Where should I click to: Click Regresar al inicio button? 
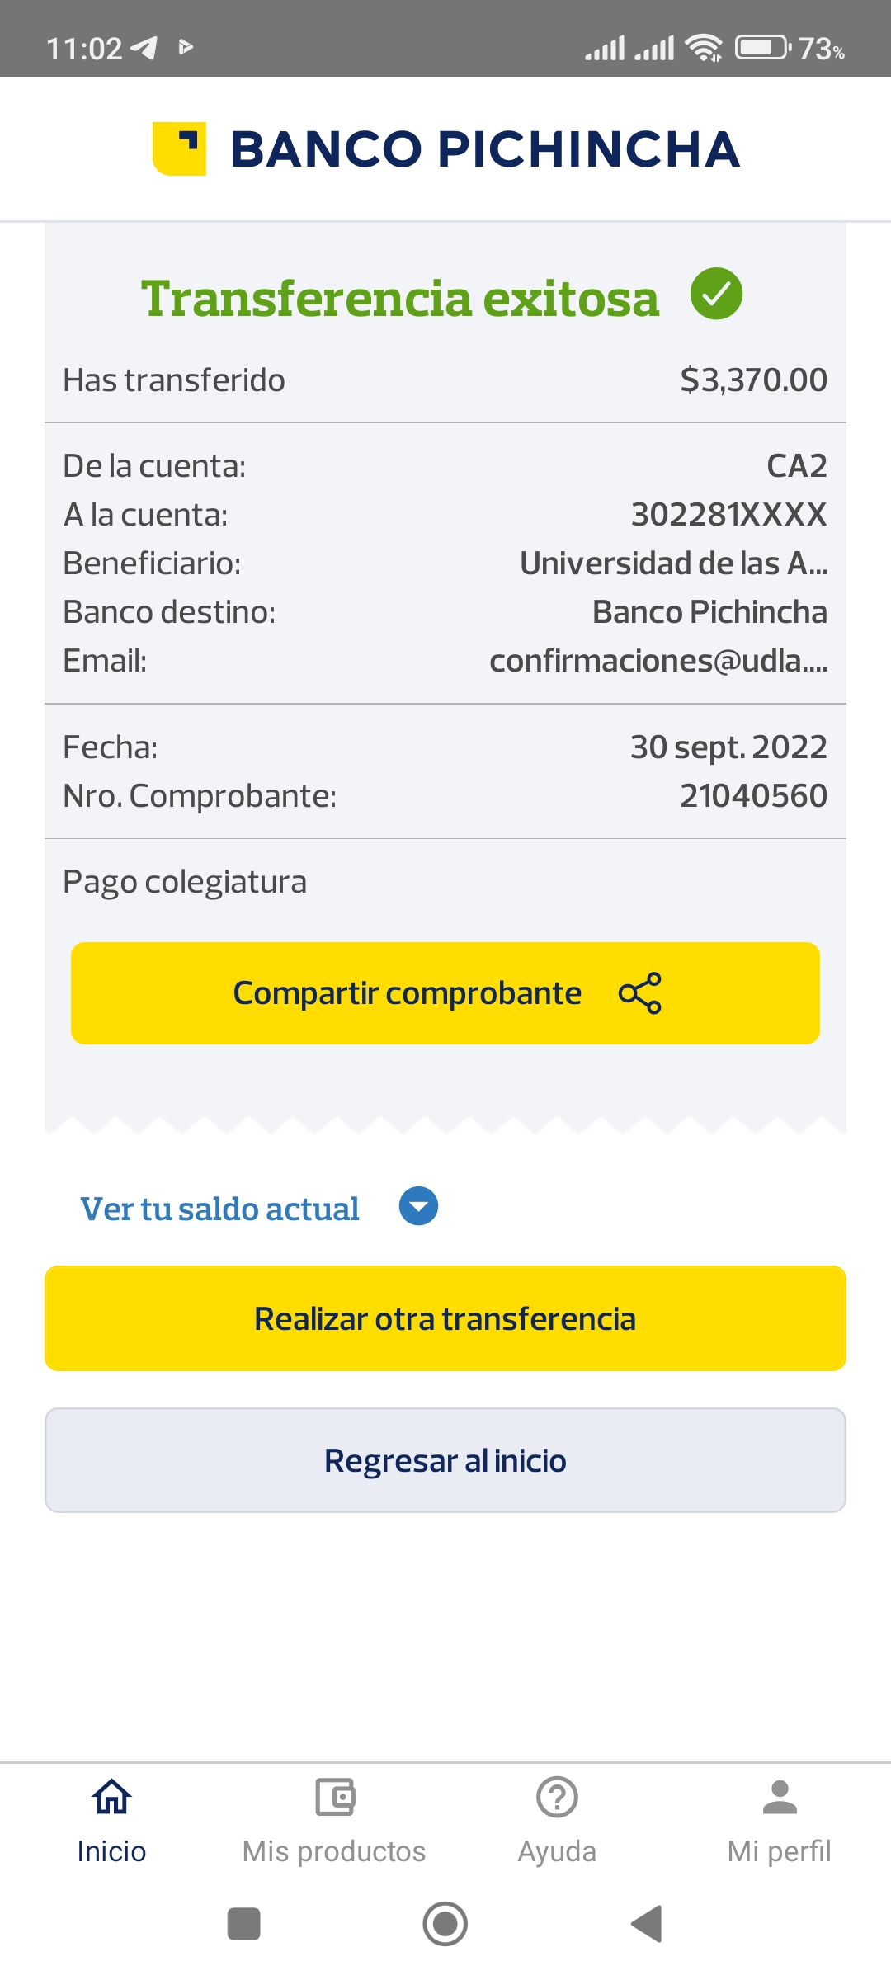tap(445, 1460)
